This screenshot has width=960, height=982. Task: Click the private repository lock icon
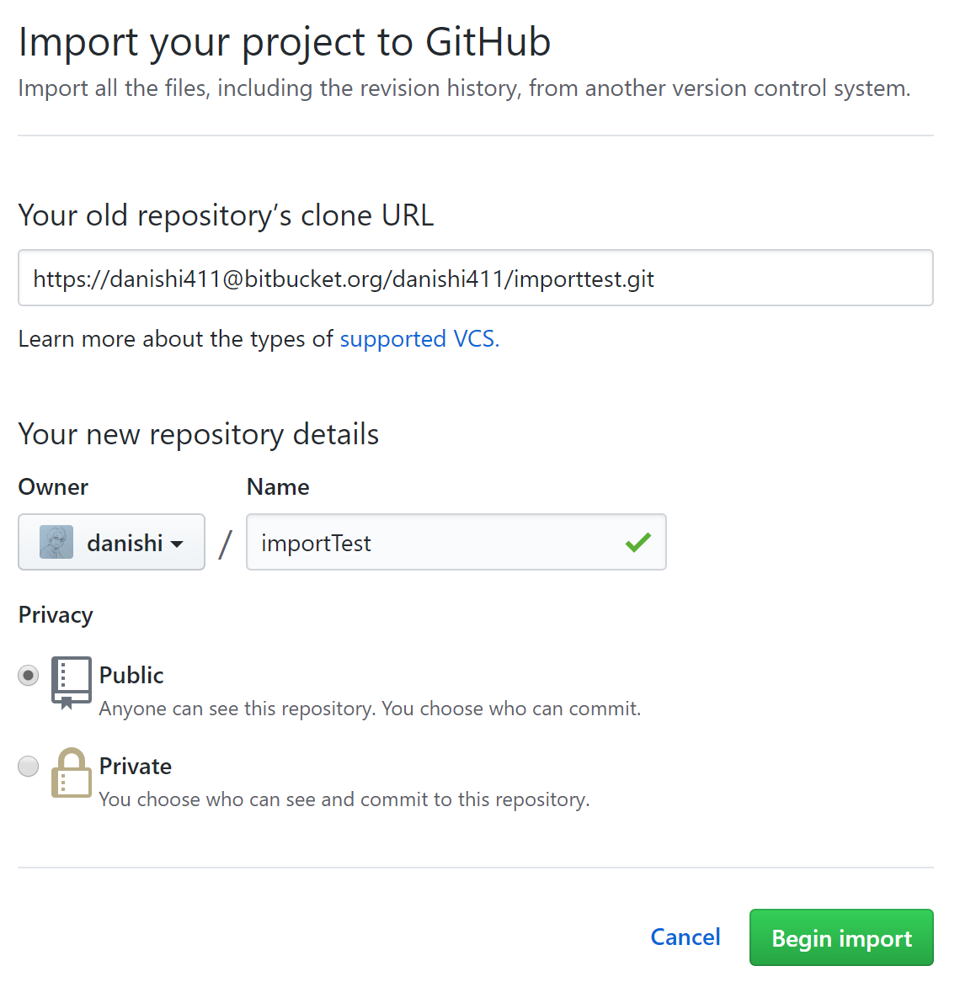tap(72, 772)
